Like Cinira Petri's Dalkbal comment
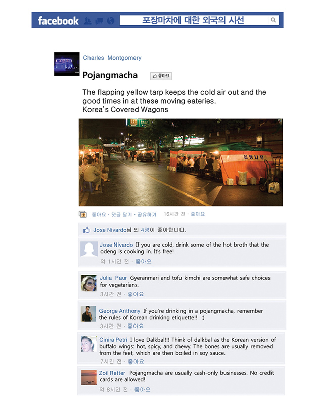The height and width of the screenshot is (405, 315). (x=136, y=361)
